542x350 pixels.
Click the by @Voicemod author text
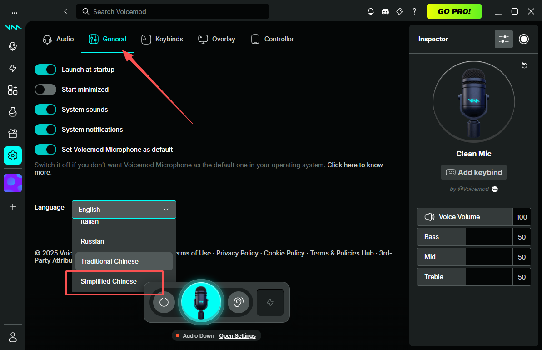pyautogui.click(x=469, y=189)
